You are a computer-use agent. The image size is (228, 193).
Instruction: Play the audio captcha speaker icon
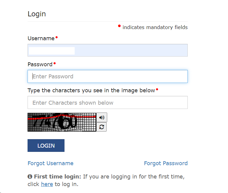pyautogui.click(x=102, y=117)
